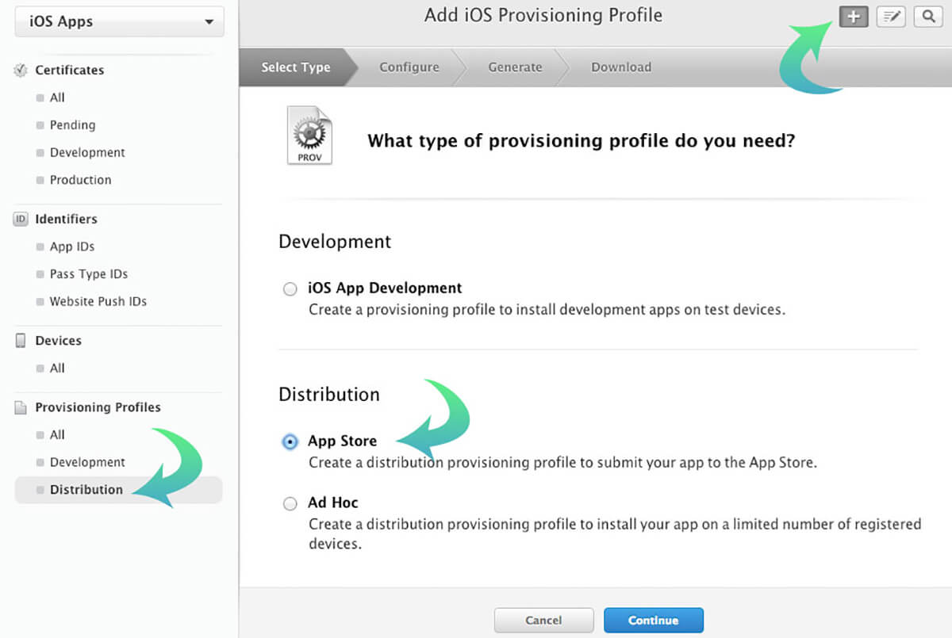952x638 pixels.
Task: Open All under Certificates
Action: [57, 97]
